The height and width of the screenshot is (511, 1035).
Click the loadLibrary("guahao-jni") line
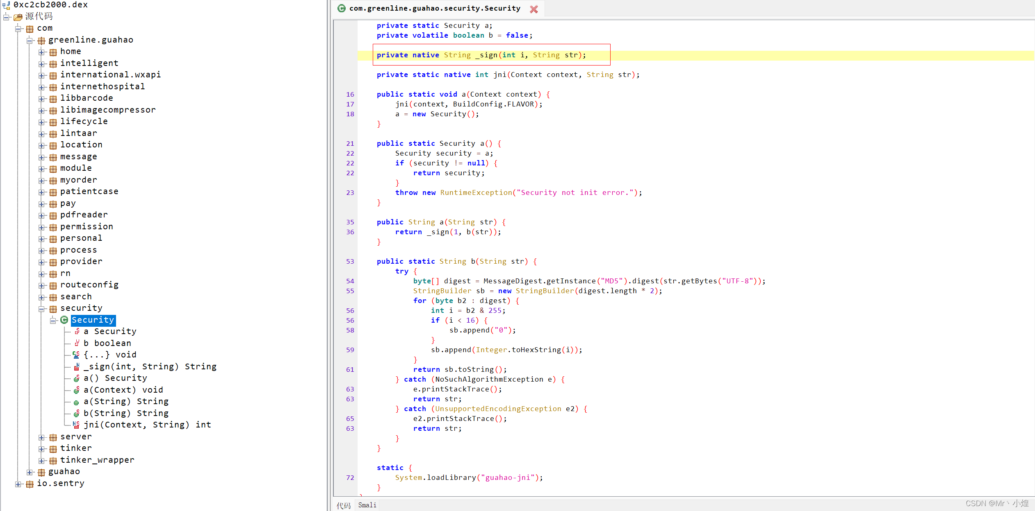(x=469, y=477)
